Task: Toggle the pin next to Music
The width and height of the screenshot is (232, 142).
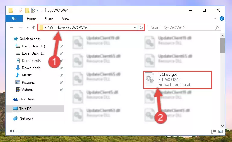Action: [x=62, y=75]
